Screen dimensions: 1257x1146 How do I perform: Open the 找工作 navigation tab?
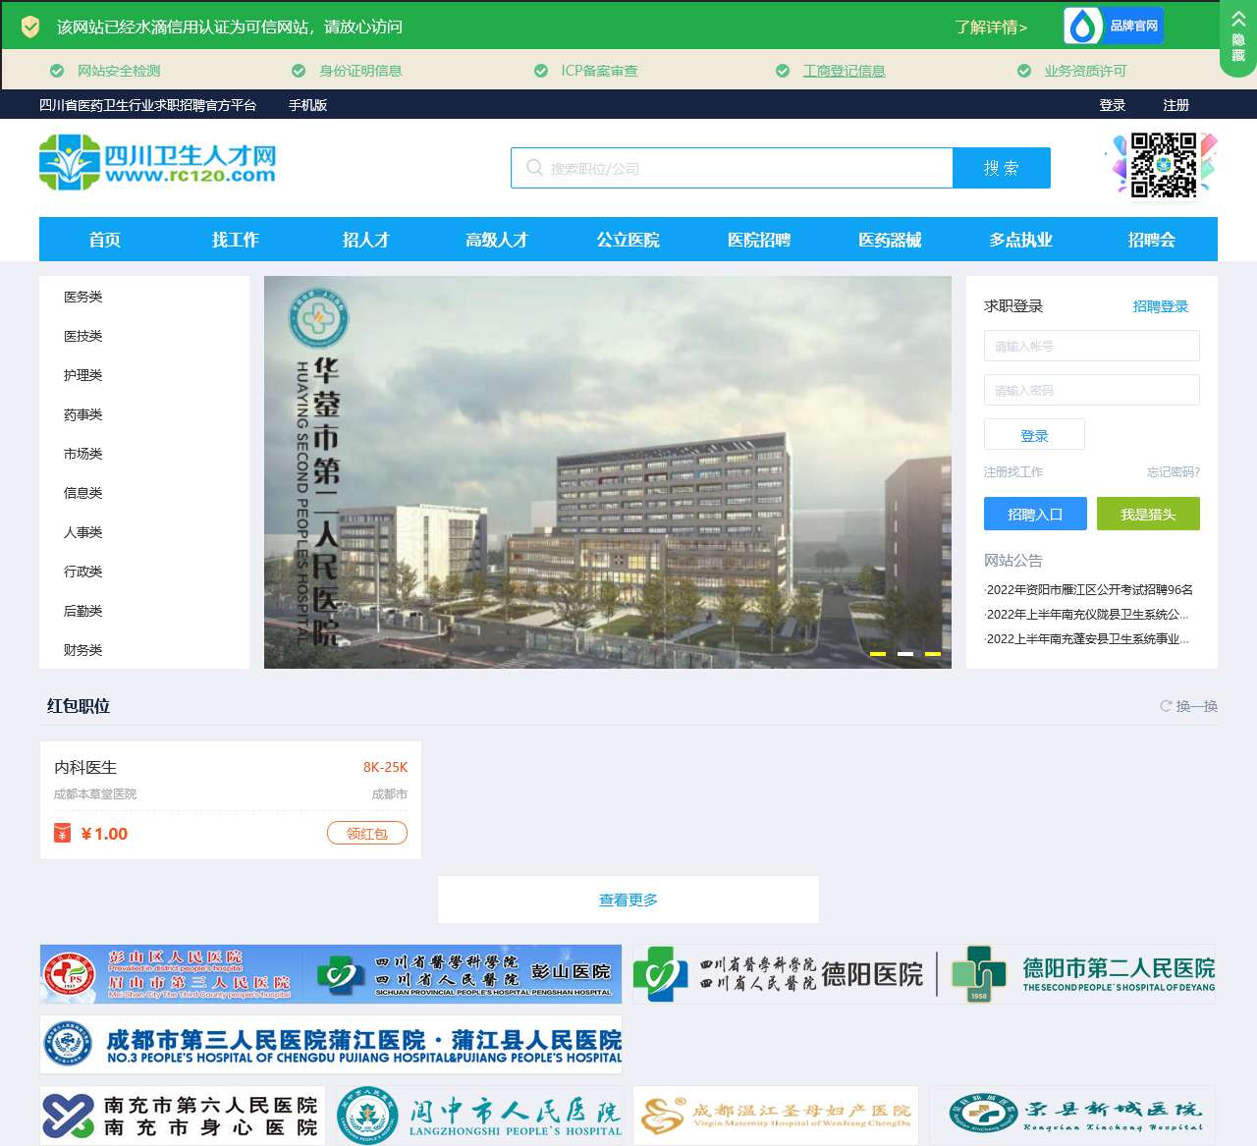(x=236, y=240)
